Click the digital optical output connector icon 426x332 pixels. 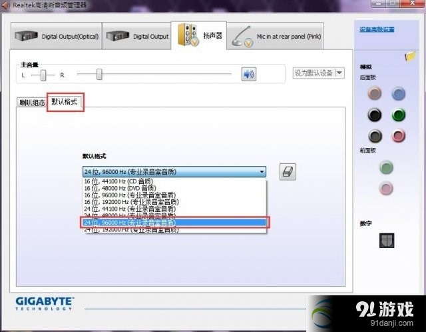point(387,240)
